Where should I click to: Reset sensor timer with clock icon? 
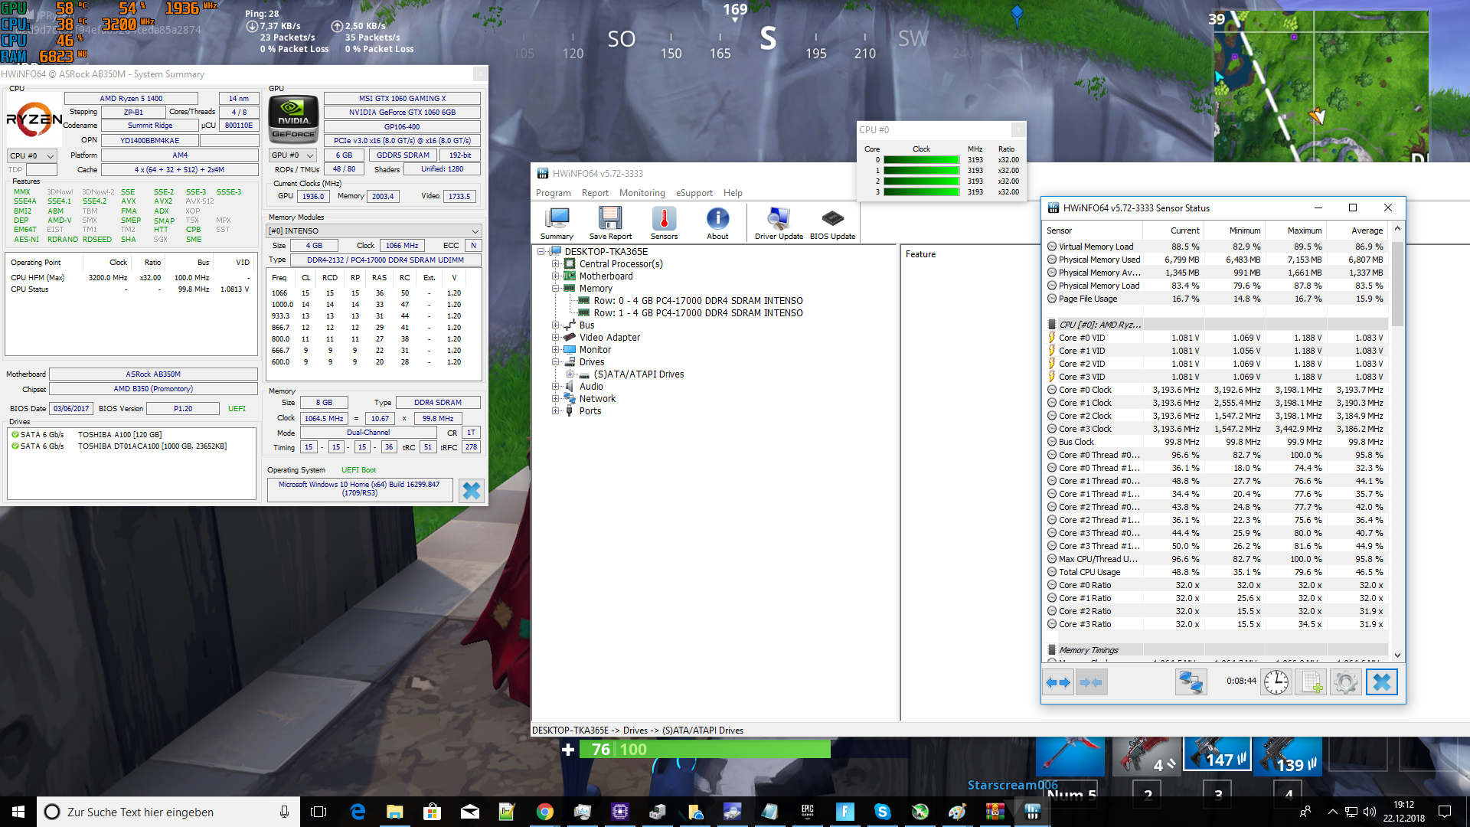1276,682
